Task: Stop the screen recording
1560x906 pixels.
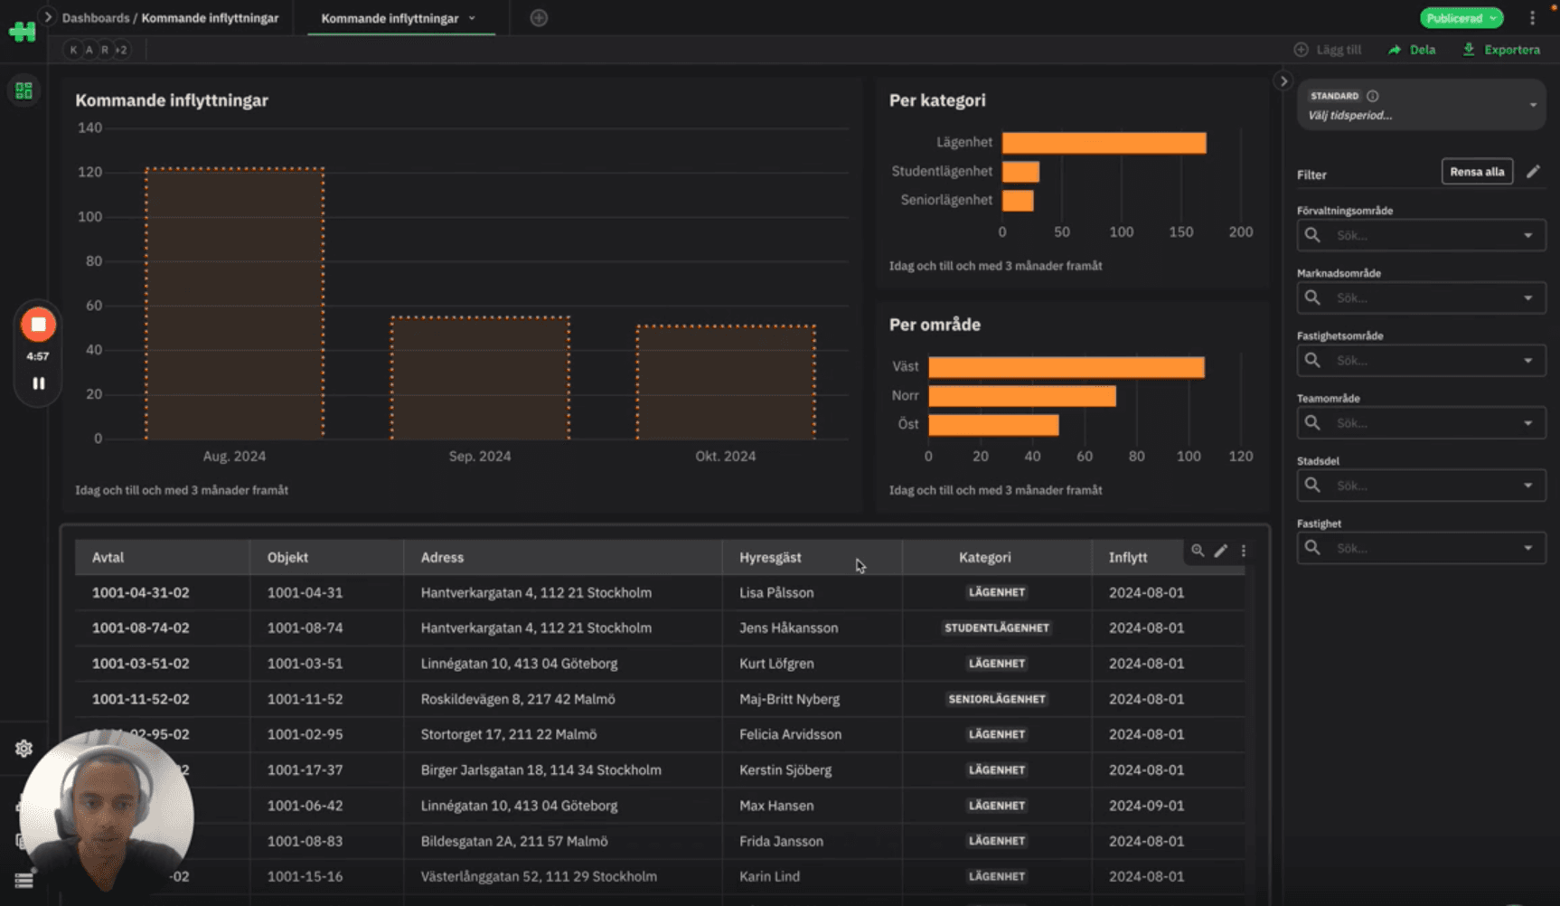Action: [38, 324]
